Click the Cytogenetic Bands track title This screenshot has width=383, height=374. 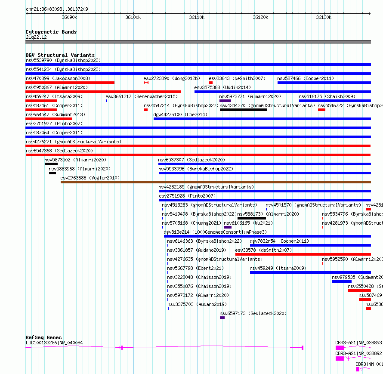[51, 32]
